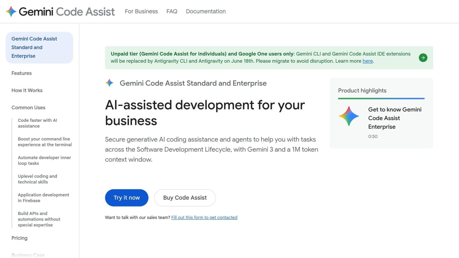Screen dimensions: 459x258
Task: Click the 0:50 video duration text
Action: click(x=373, y=136)
